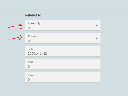Click the Material label text
The image size is (128, 96).
(33, 36)
